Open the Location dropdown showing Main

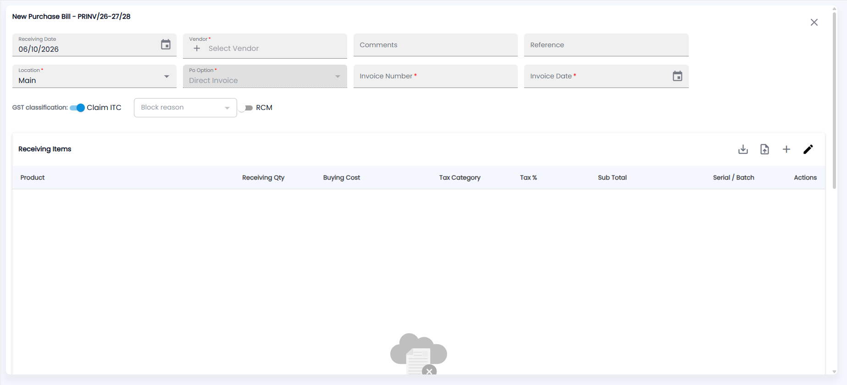tap(94, 76)
